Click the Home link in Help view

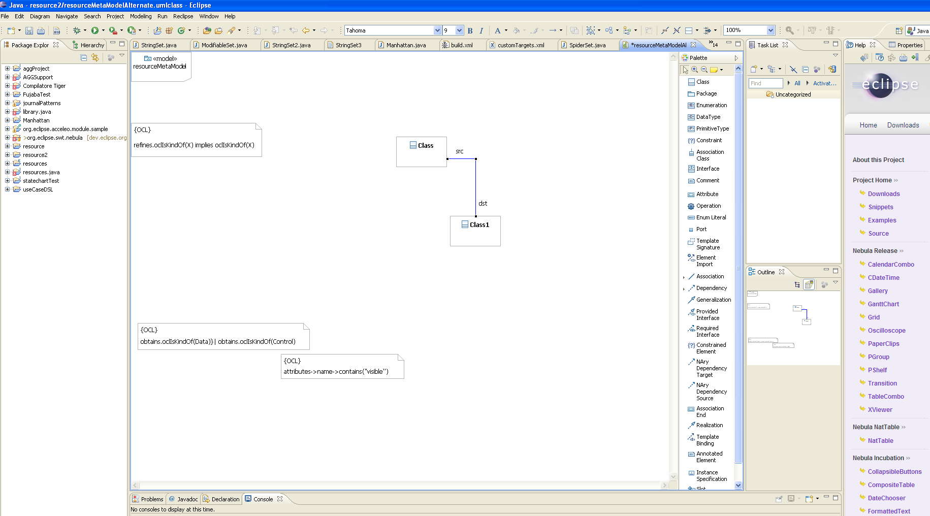click(868, 125)
